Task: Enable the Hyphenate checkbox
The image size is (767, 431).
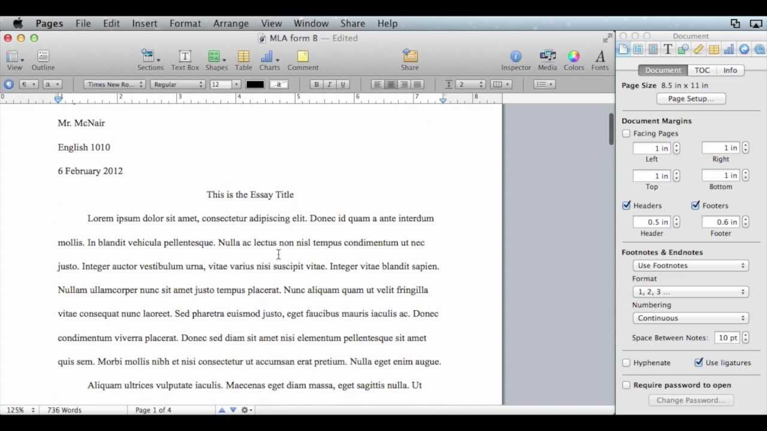Action: click(x=626, y=363)
